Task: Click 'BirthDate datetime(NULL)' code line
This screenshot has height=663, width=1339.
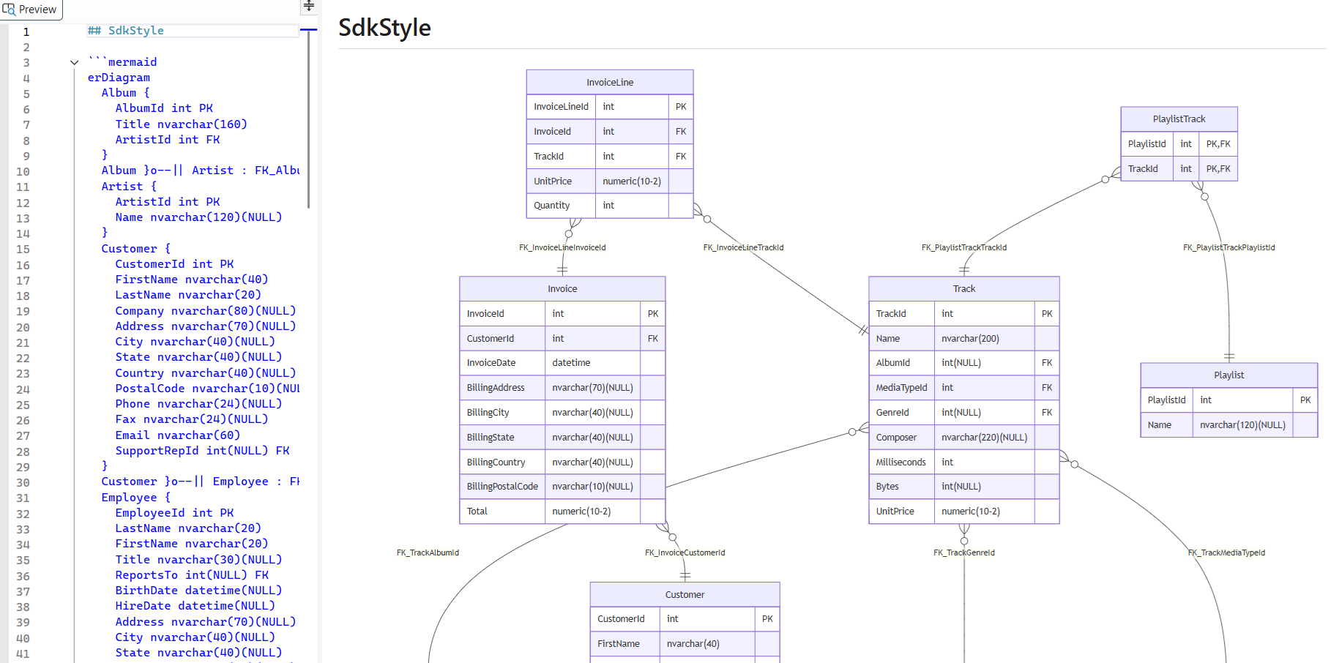Action: coord(198,591)
